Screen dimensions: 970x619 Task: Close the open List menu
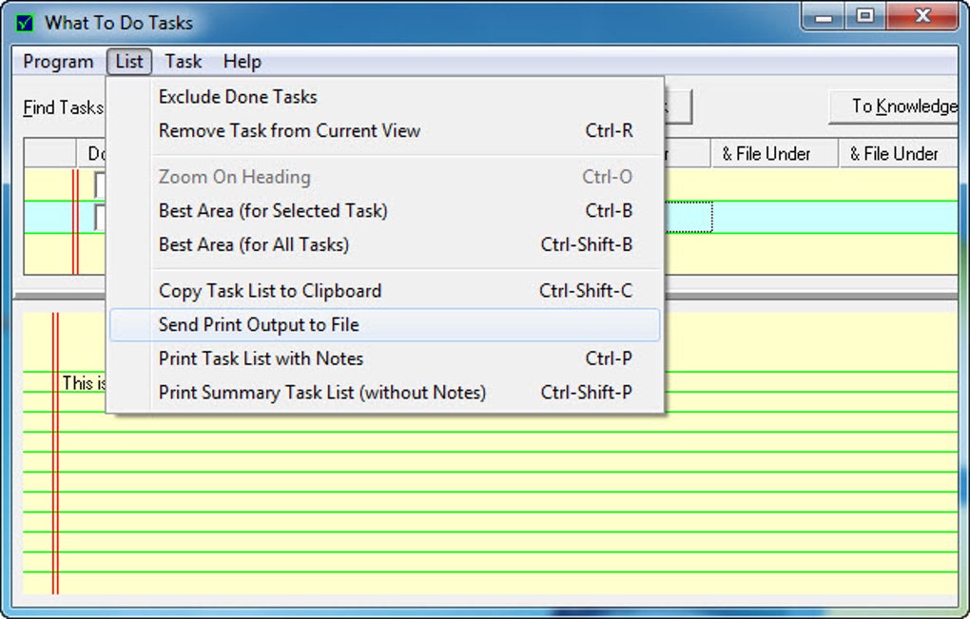128,62
